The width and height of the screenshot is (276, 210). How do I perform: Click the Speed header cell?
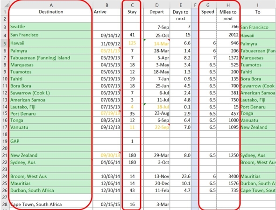pos(208,12)
